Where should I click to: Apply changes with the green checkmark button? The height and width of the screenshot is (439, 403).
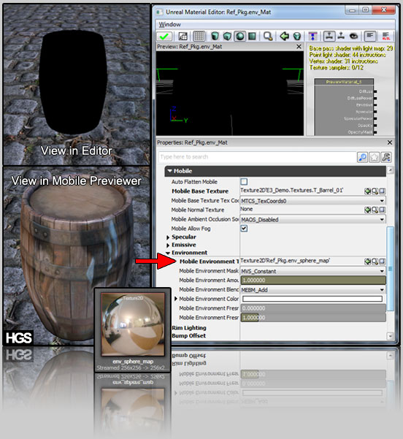pos(164,36)
